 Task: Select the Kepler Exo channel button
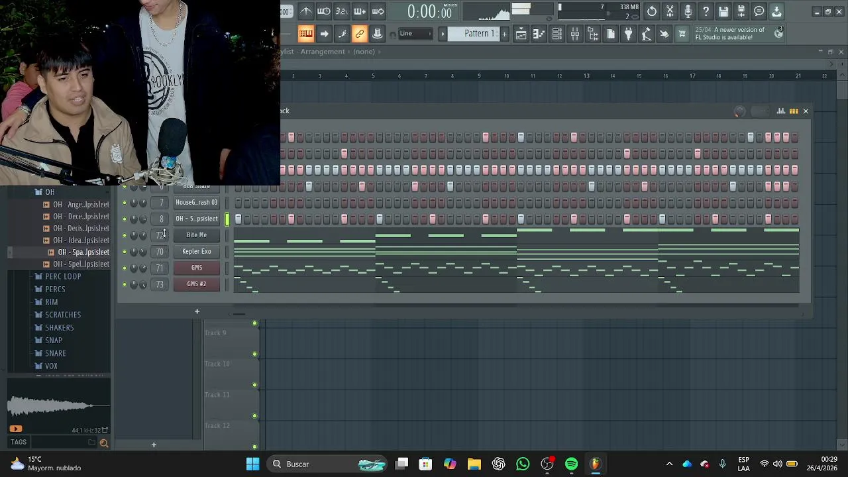click(x=197, y=252)
